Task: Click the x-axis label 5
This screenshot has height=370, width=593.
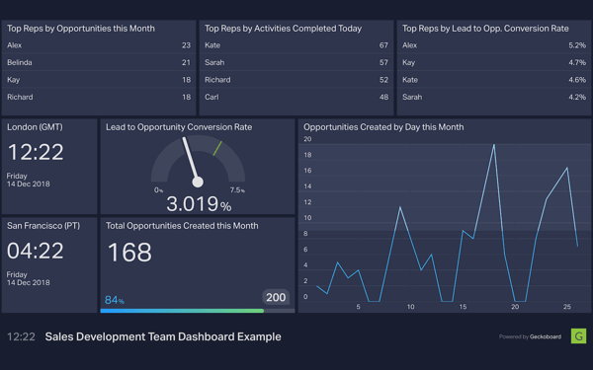Action: pyautogui.click(x=358, y=307)
